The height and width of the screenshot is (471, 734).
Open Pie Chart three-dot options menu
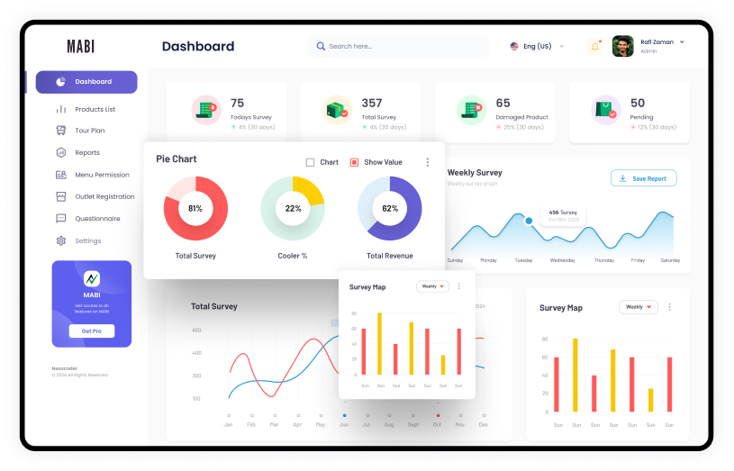click(x=428, y=162)
